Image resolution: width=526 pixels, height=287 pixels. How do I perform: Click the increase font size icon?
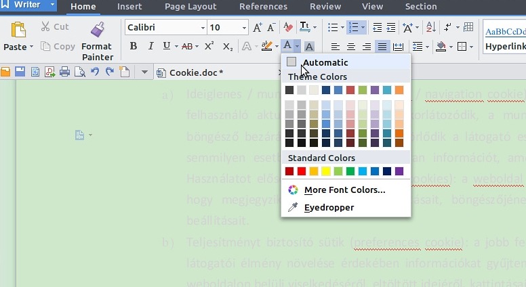tap(258, 28)
